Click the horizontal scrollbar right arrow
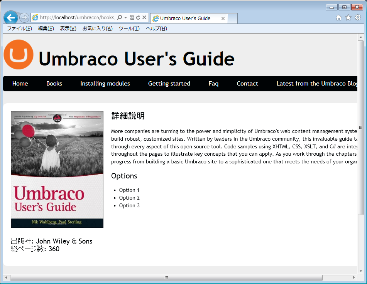The image size is (367, 284). 354,277
